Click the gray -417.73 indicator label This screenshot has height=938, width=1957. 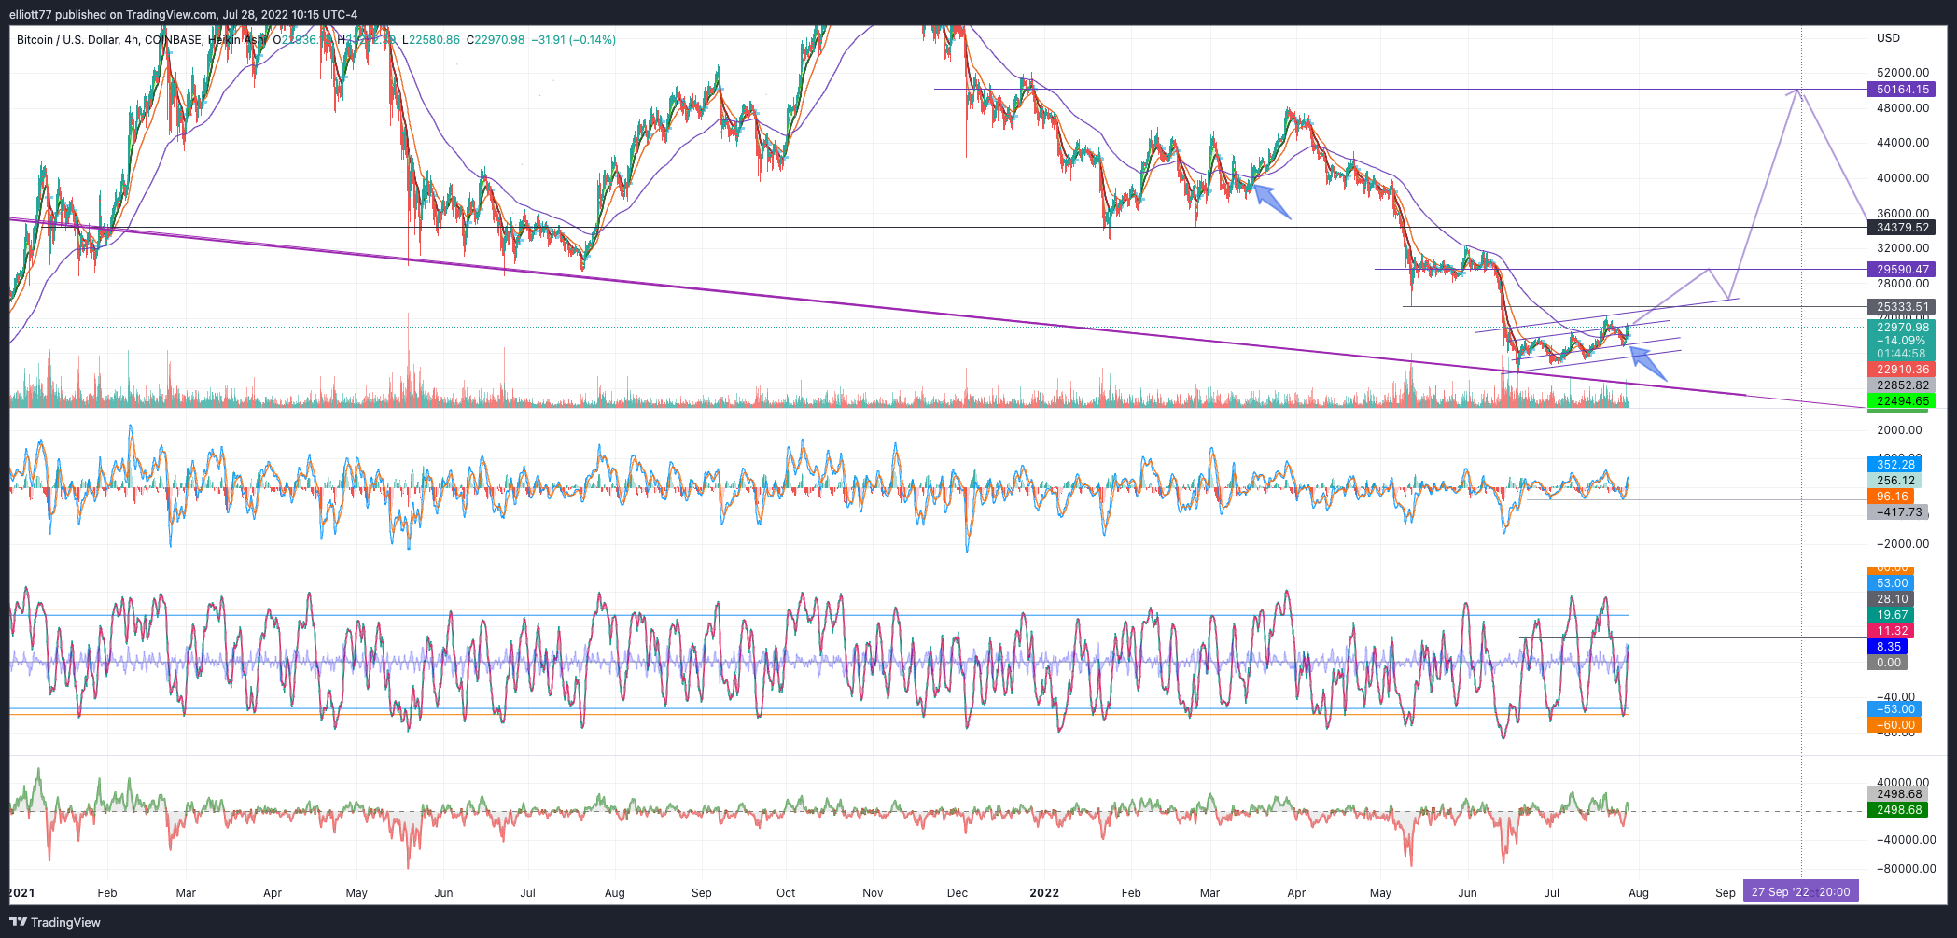tap(1897, 512)
